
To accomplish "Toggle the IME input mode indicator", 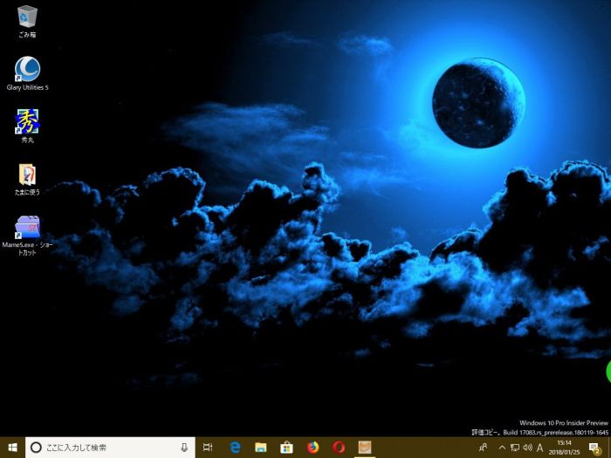I will [539, 447].
